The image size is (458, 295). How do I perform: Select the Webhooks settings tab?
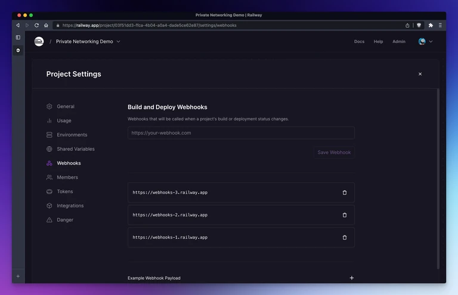click(x=64, y=163)
